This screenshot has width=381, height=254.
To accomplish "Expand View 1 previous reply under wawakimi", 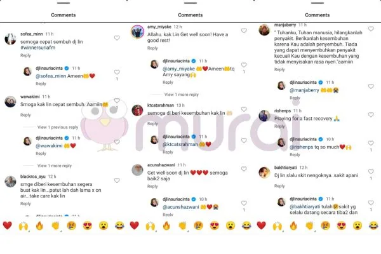I will [x=58, y=127].
